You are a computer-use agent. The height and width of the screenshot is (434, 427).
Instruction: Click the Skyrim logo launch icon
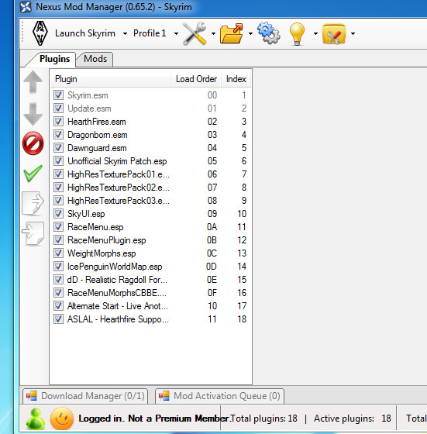point(40,33)
